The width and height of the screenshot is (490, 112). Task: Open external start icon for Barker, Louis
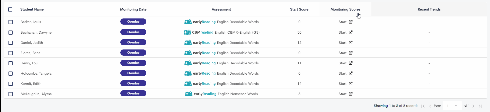pyautogui.click(x=351, y=22)
